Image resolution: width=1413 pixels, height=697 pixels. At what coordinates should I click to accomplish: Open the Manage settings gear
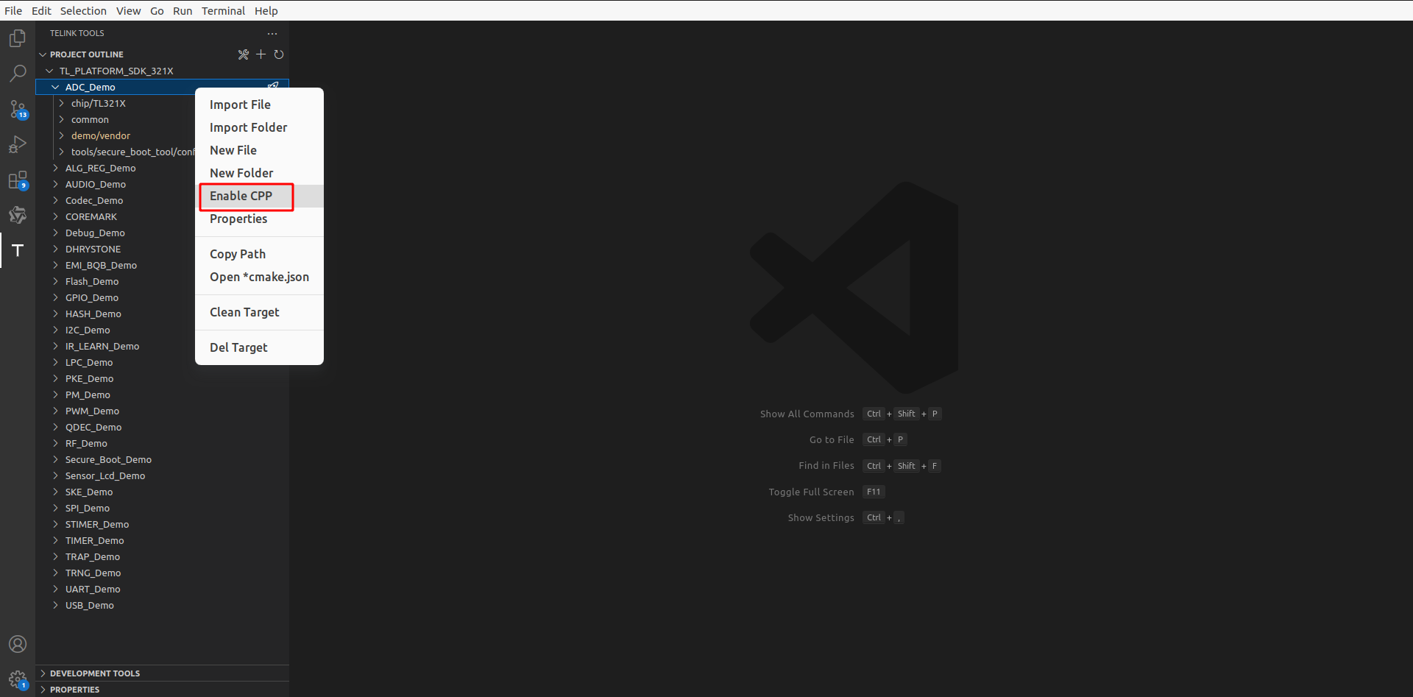pyautogui.click(x=17, y=679)
